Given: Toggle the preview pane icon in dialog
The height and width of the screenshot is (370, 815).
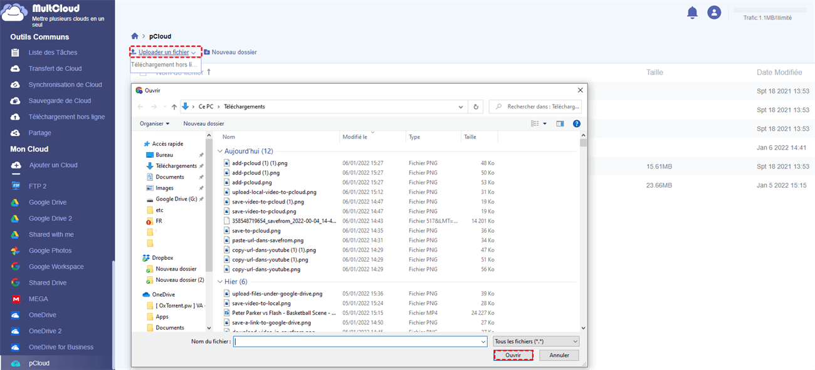Looking at the screenshot, I should click(560, 124).
